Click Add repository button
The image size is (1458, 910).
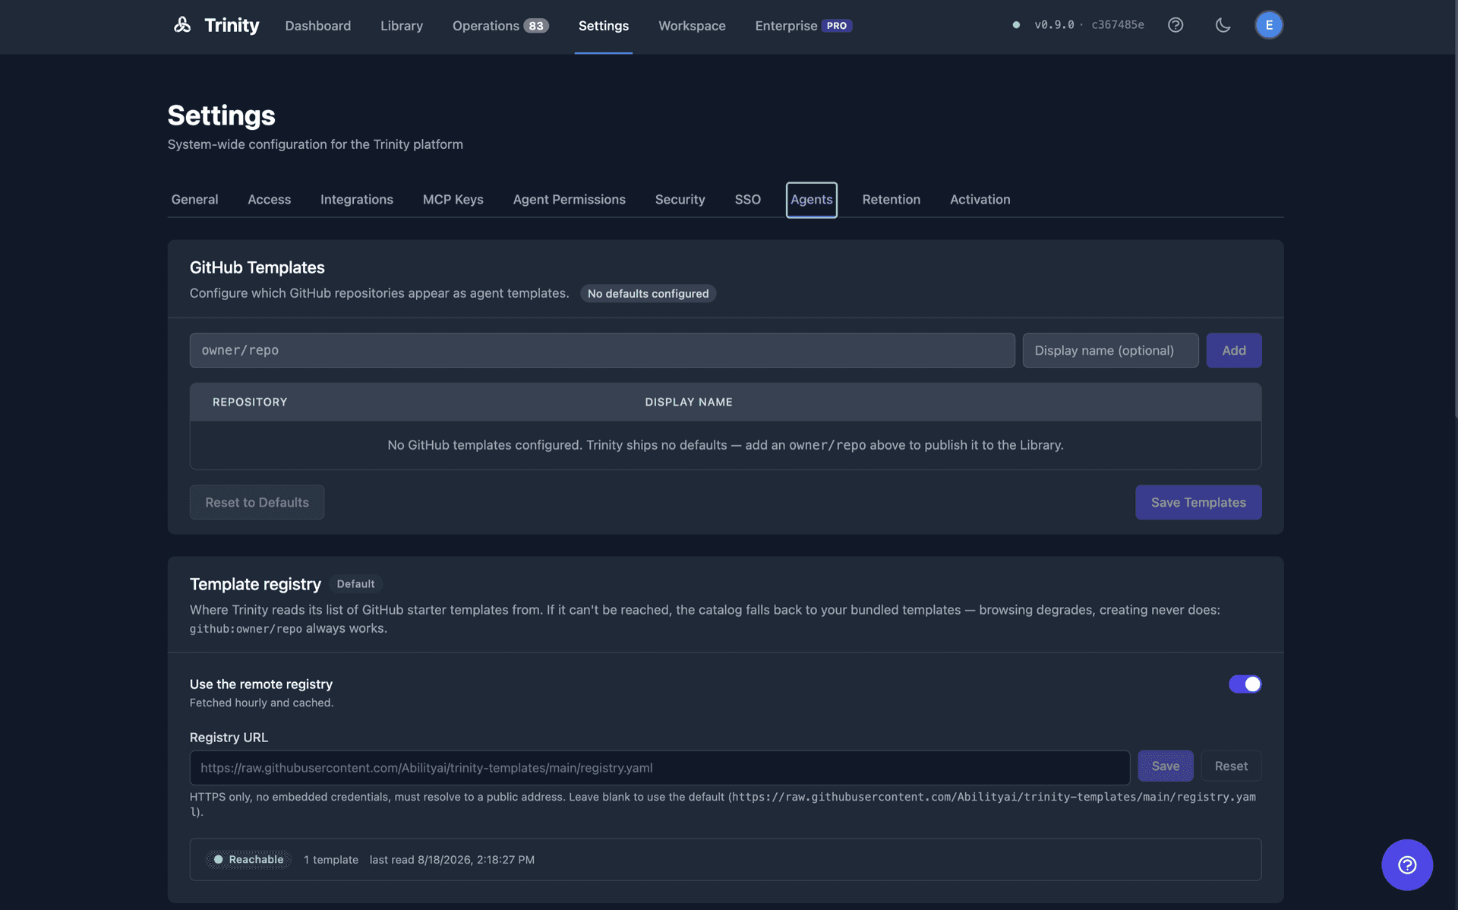click(x=1234, y=350)
